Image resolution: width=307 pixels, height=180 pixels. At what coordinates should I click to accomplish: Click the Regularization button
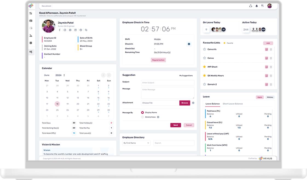(158, 60)
